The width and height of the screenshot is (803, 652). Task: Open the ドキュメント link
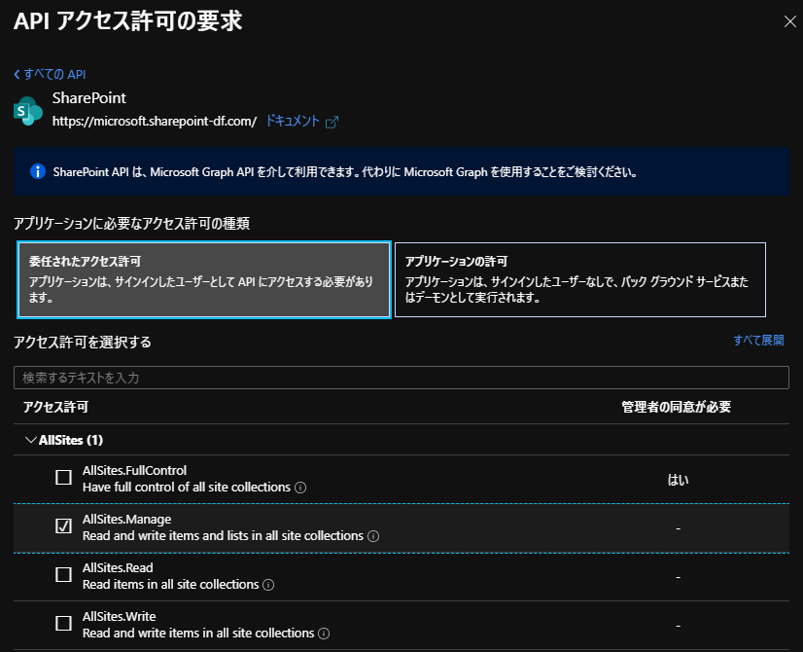pyautogui.click(x=293, y=121)
